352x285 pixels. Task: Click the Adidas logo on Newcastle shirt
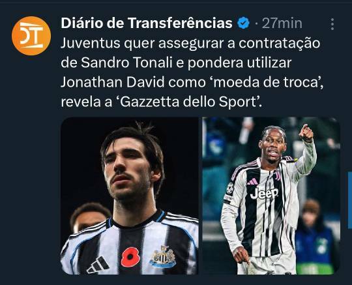98,265
